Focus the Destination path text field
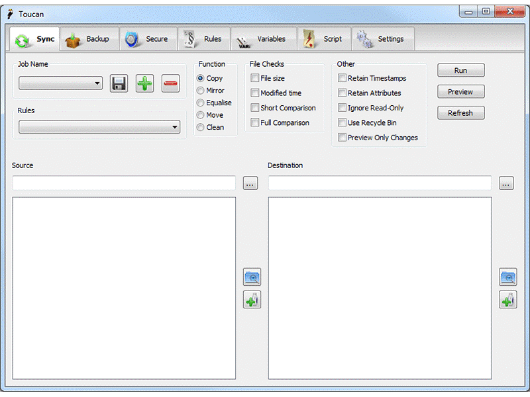 click(380, 183)
